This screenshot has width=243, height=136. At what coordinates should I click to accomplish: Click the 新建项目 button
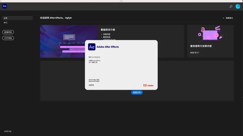(8, 32)
